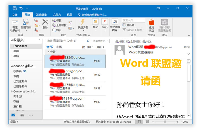Image resolution: width=201 pixels, height=130 pixels.
Task: Open Deleted Items (已删除邮件) folder
Action: (20, 86)
